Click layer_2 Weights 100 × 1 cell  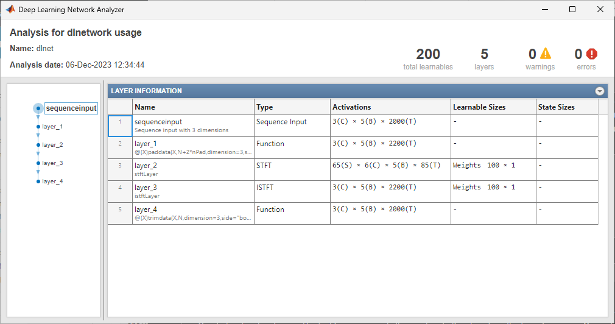(x=493, y=169)
